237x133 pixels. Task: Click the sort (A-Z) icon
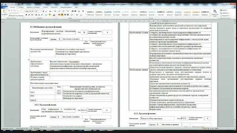(x=79, y=11)
